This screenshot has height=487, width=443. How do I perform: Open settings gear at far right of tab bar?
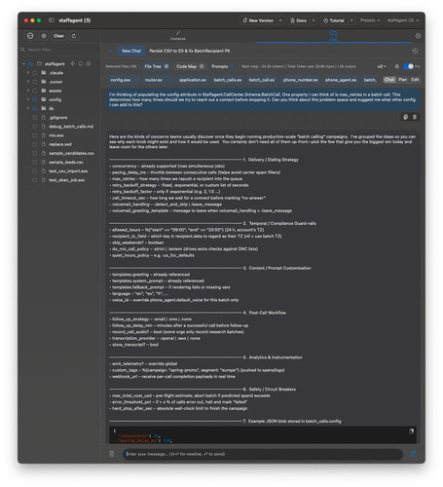tap(418, 36)
